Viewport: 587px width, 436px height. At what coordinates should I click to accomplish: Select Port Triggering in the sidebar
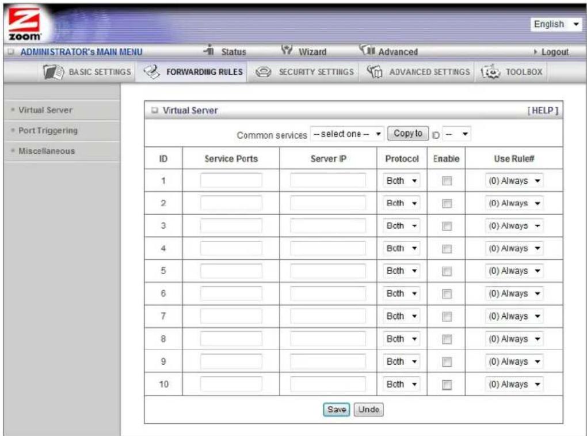click(x=48, y=130)
